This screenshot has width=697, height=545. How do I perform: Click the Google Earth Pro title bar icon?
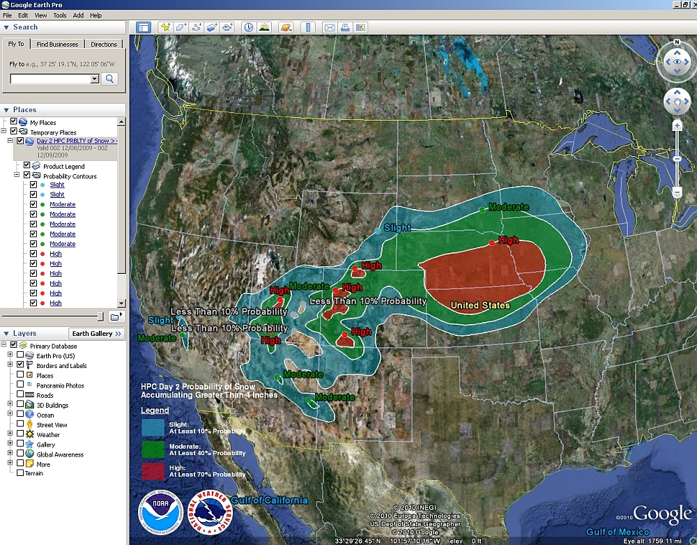(x=5, y=5)
